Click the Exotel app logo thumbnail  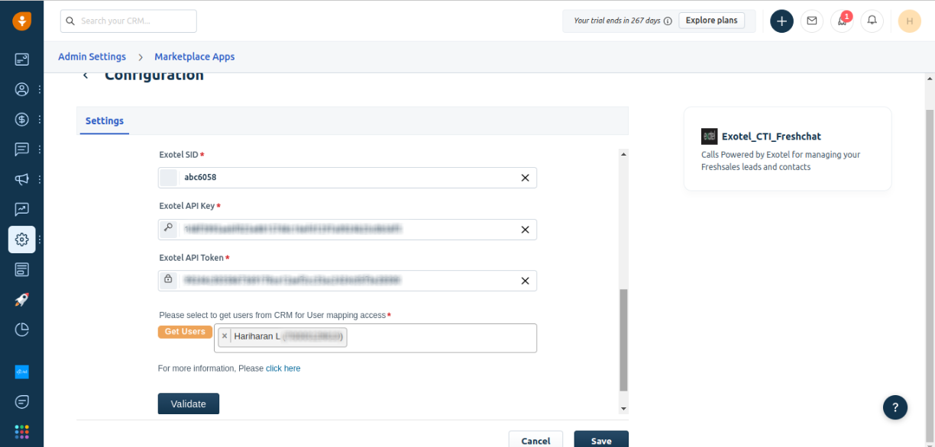[709, 137]
